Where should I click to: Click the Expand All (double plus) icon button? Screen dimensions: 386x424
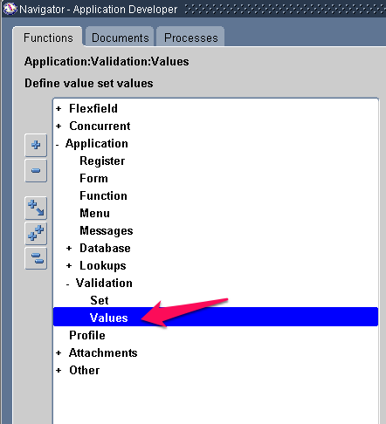pos(36,233)
